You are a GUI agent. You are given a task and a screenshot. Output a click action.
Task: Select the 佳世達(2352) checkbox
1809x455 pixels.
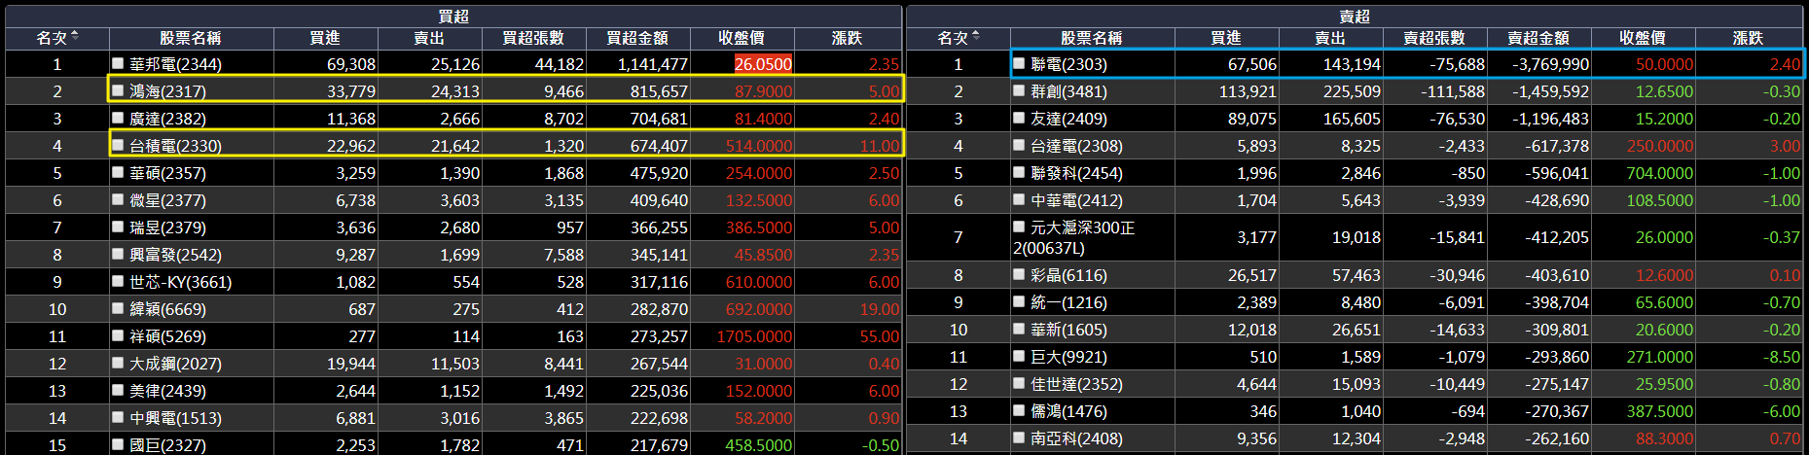tap(1019, 382)
